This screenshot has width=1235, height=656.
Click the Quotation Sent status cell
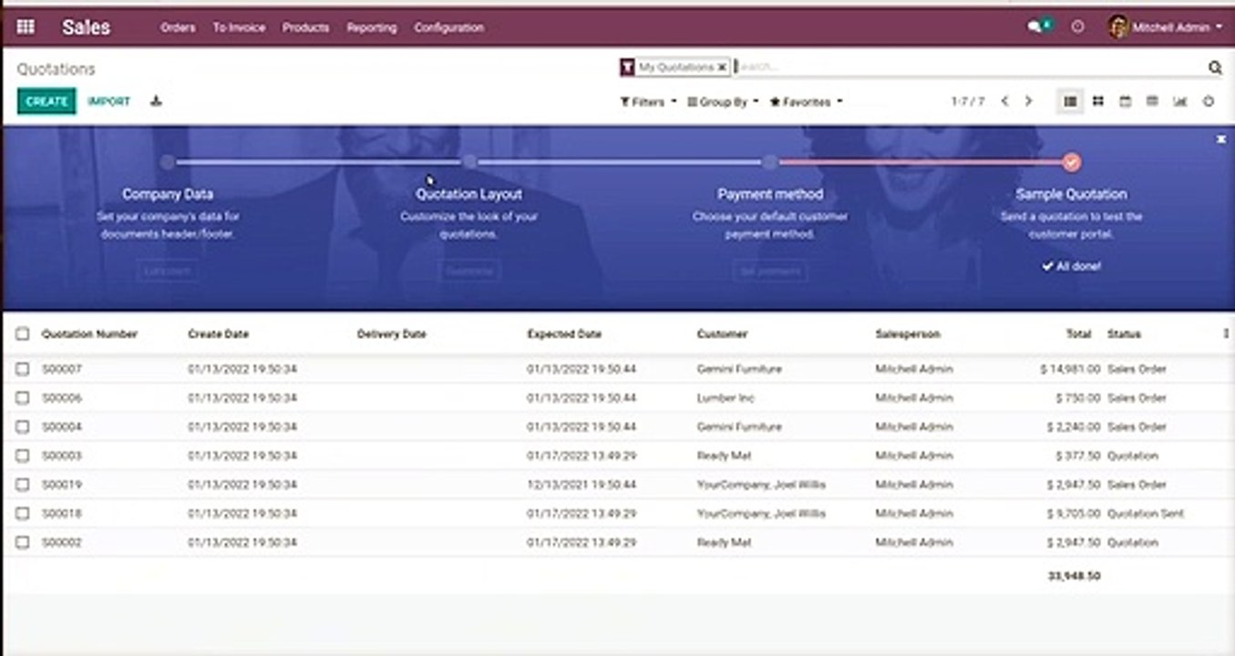coord(1146,514)
